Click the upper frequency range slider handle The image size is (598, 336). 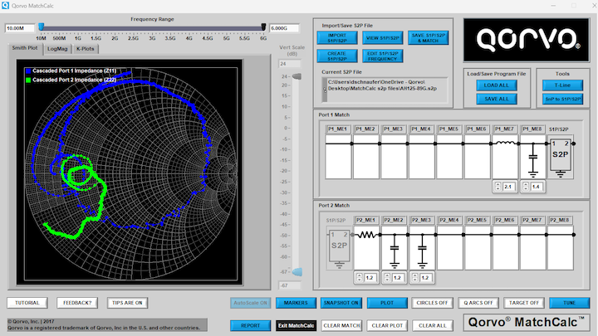pyautogui.click(x=263, y=27)
